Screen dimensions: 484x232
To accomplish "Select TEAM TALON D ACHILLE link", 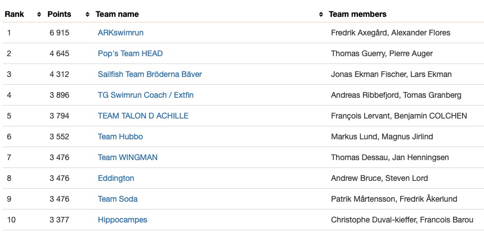I will pyautogui.click(x=143, y=116).
